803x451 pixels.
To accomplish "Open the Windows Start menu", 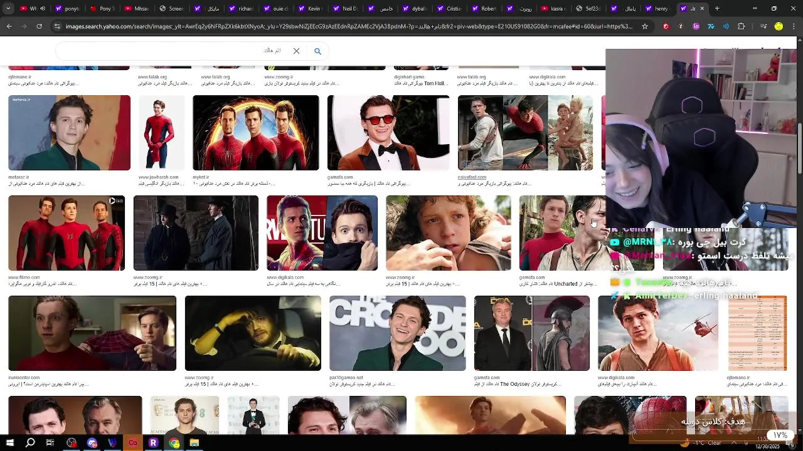I will [10, 443].
